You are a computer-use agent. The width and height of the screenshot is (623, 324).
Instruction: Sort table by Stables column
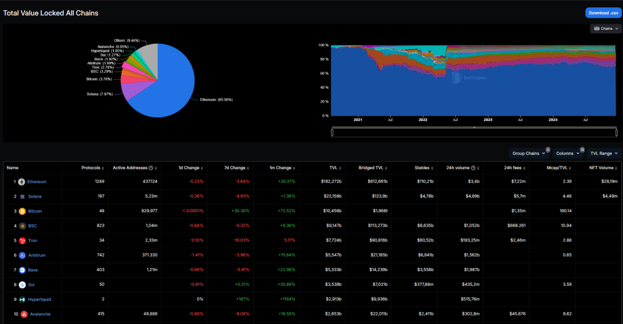point(424,168)
